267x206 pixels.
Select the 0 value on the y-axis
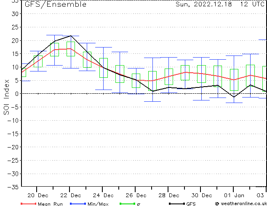pos(17,94)
